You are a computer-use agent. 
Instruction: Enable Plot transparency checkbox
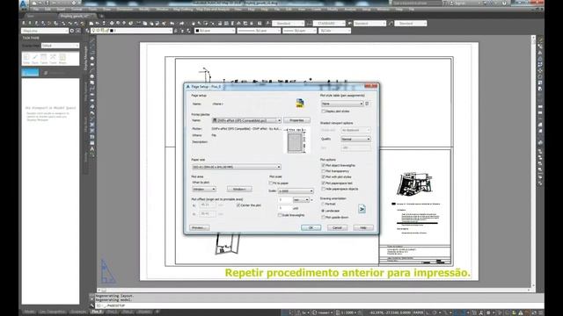[x=323, y=171]
